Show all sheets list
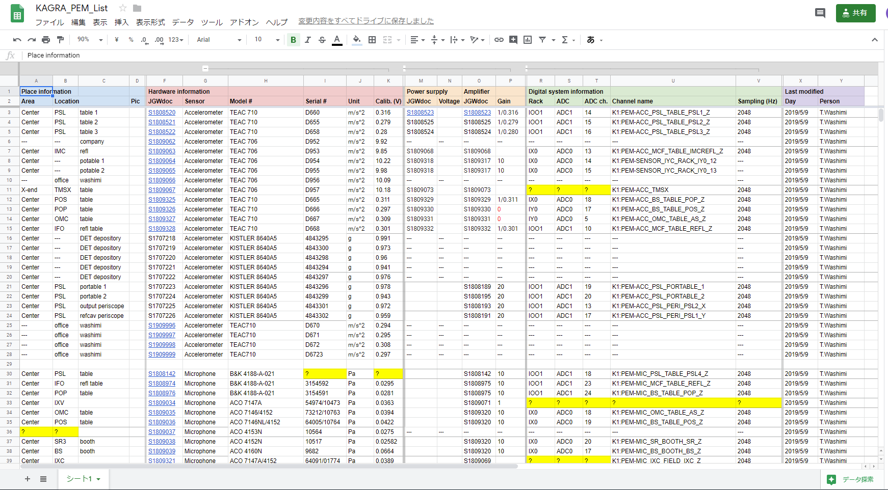 (43, 479)
